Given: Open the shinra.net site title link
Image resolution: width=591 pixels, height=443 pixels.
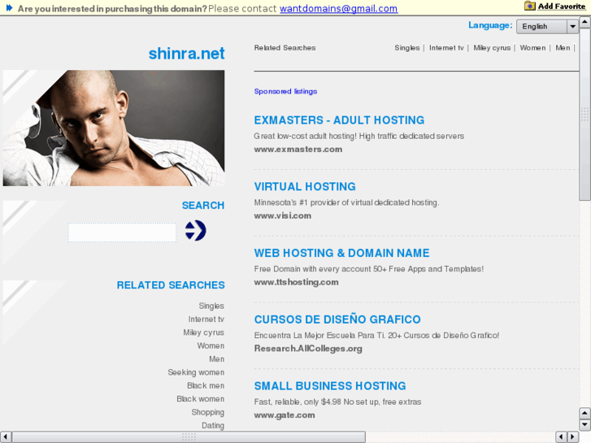Looking at the screenshot, I should 187,53.
